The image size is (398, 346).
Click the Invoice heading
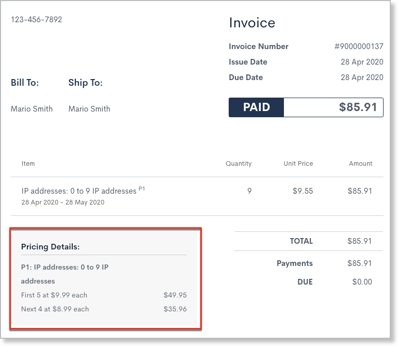coord(252,23)
